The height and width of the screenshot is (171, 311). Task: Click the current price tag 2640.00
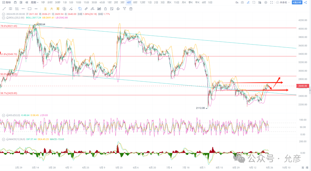(x=303, y=86)
